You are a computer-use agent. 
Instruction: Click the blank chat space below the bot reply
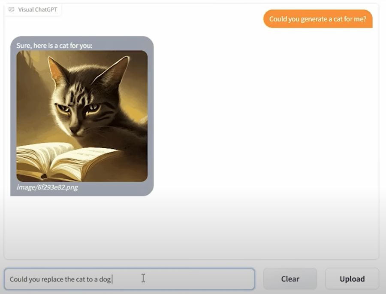(x=191, y=227)
